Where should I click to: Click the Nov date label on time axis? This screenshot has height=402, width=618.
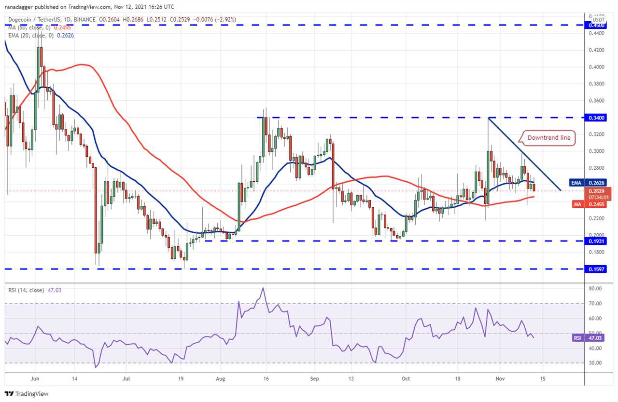[499, 379]
